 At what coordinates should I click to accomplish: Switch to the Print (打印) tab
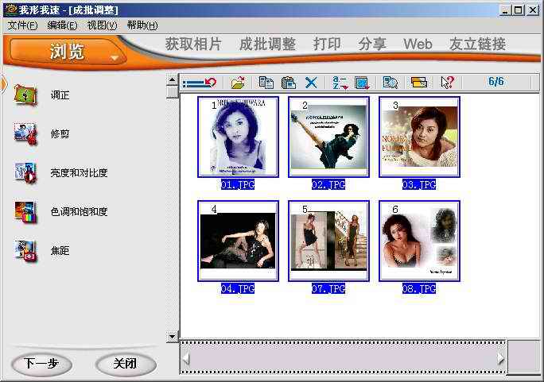[327, 44]
